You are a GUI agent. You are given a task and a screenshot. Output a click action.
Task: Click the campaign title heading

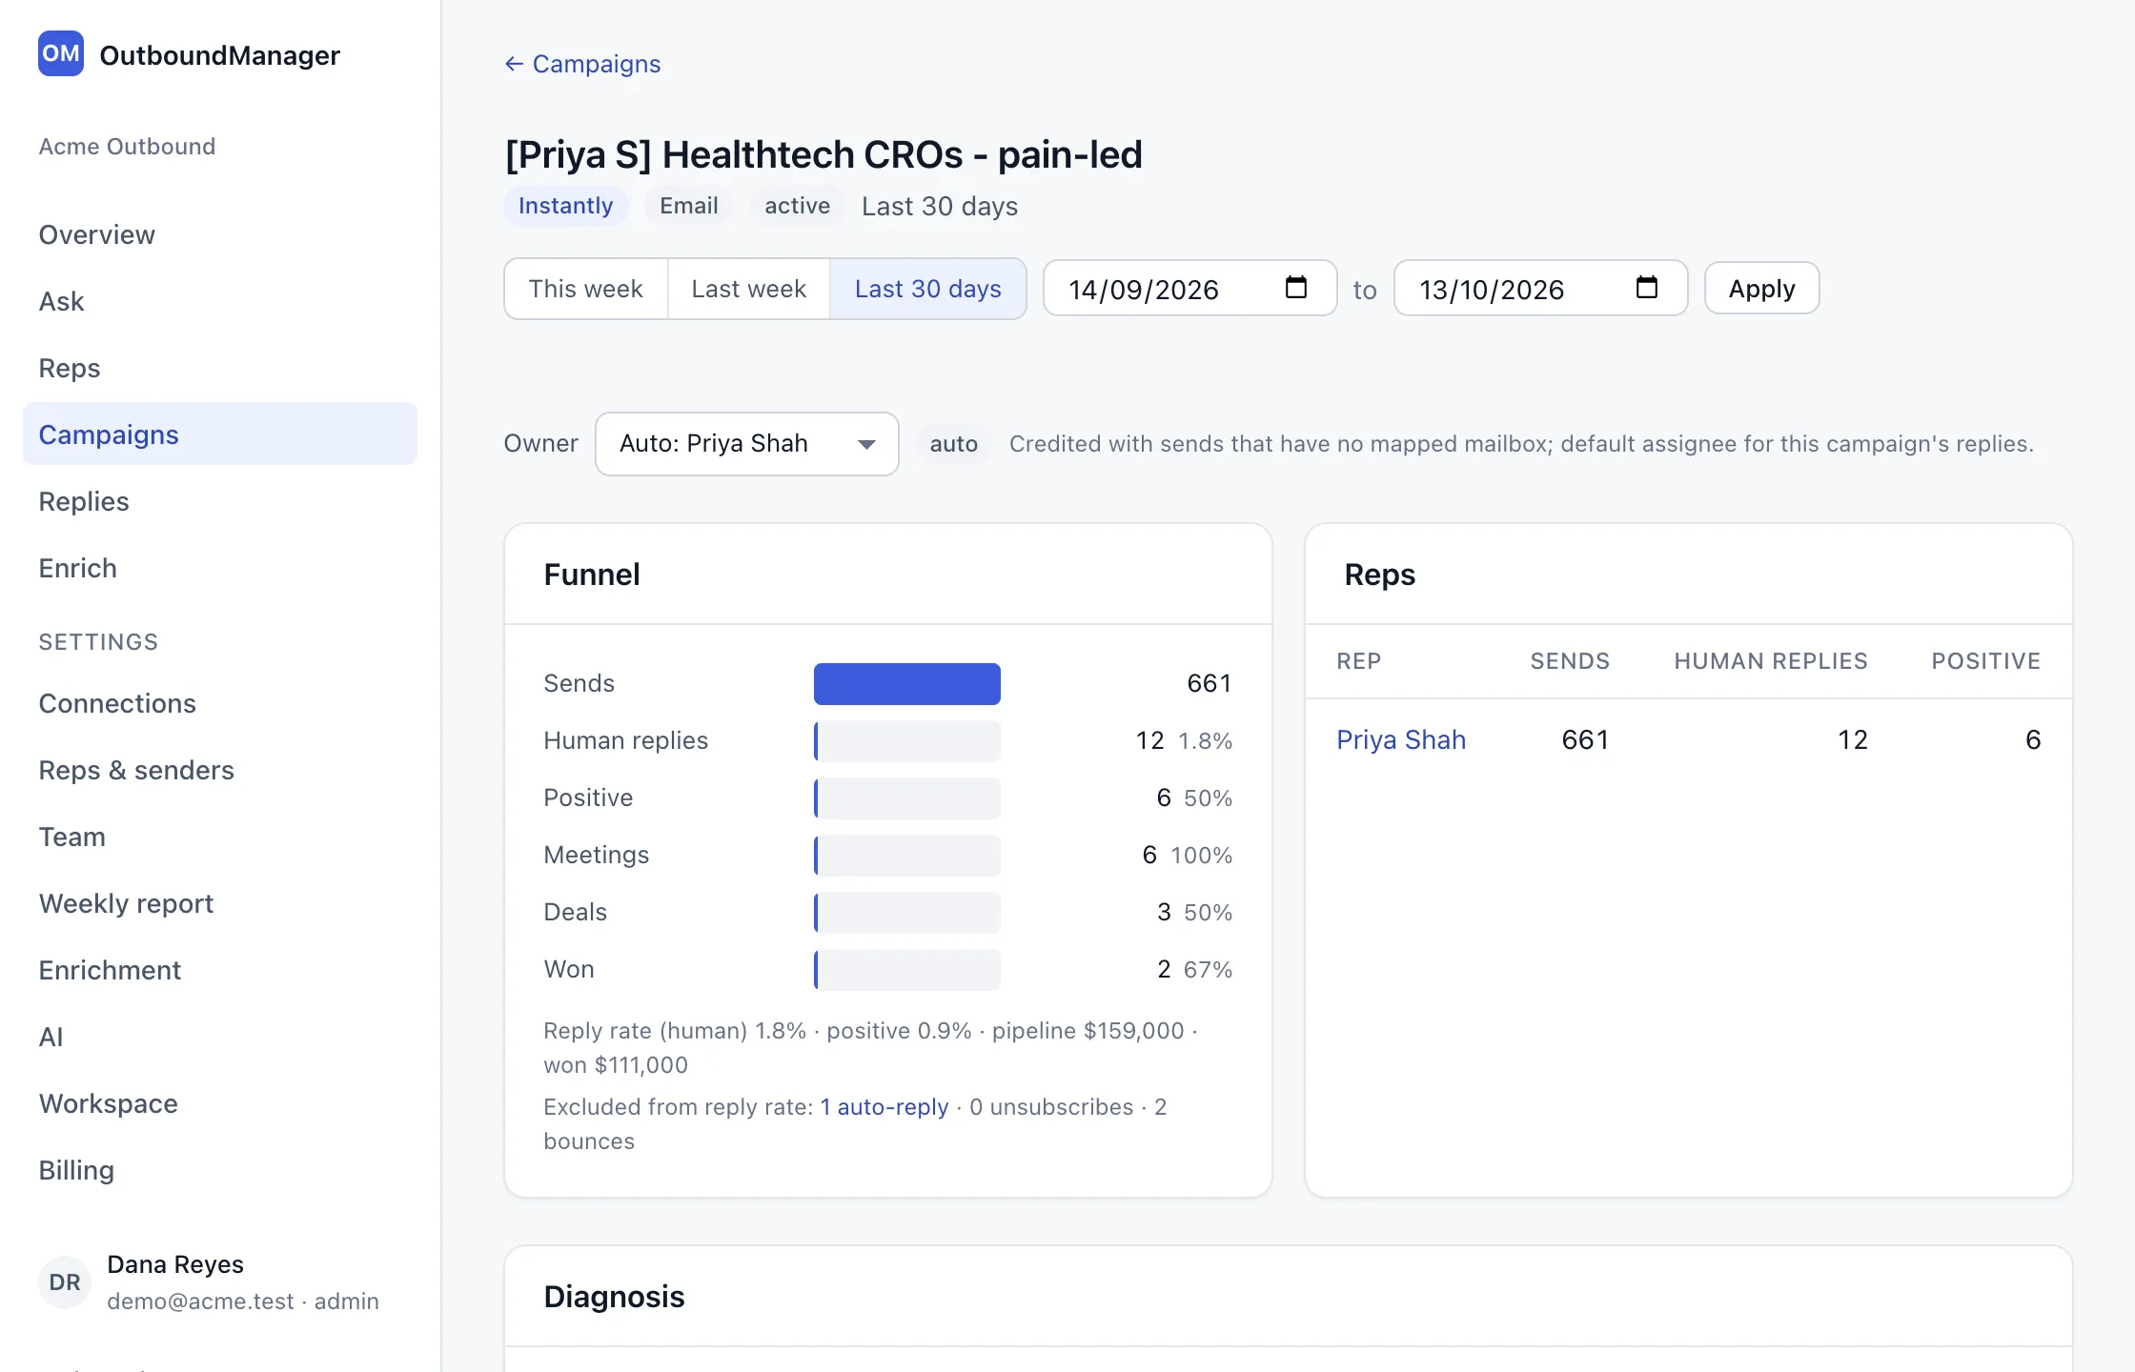point(823,154)
